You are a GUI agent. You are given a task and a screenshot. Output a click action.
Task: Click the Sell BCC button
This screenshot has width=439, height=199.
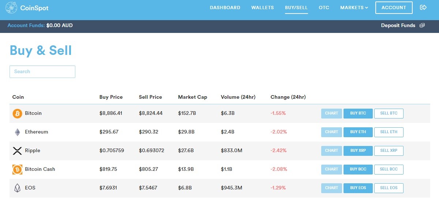click(389, 169)
